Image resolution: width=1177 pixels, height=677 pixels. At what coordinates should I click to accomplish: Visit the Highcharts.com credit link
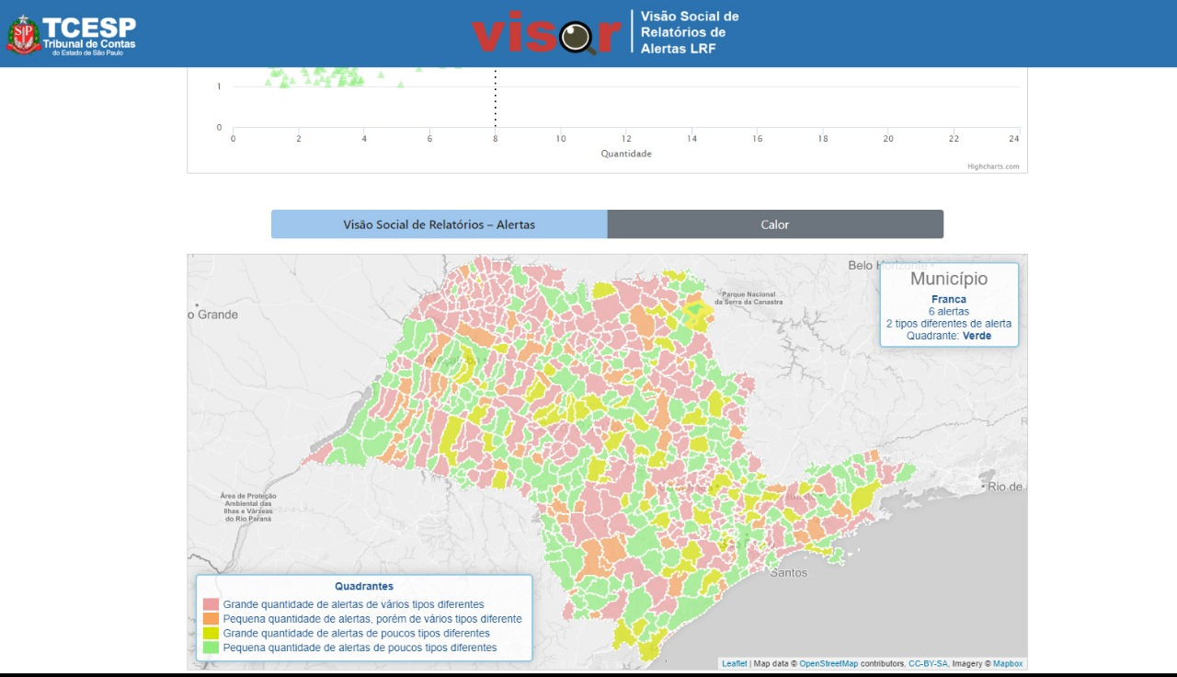993,166
